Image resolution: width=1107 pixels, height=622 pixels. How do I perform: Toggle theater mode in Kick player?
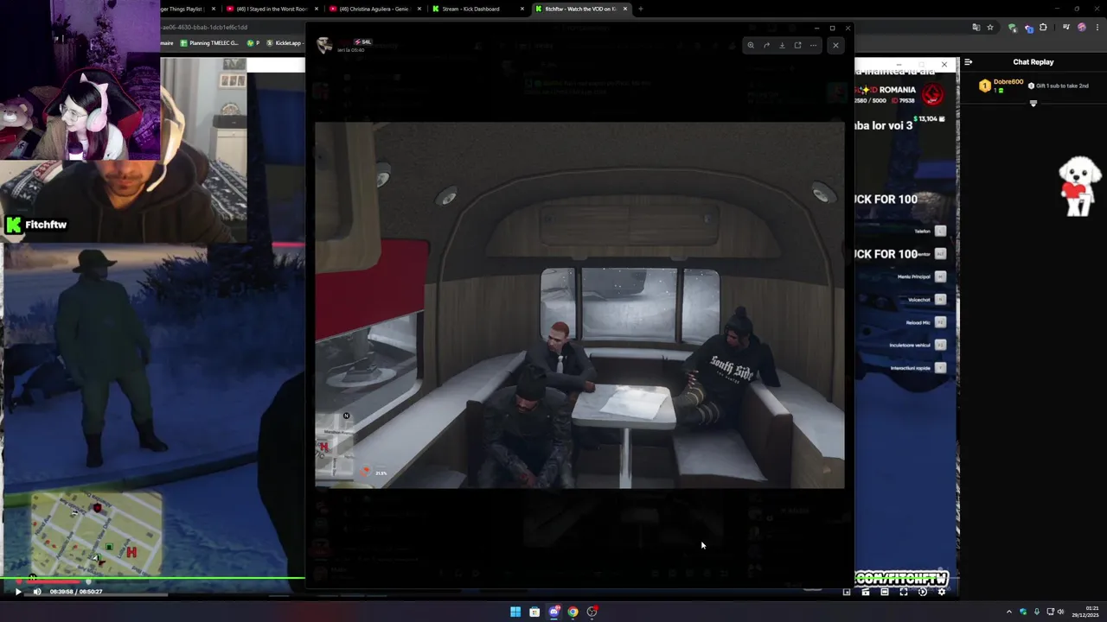(885, 592)
